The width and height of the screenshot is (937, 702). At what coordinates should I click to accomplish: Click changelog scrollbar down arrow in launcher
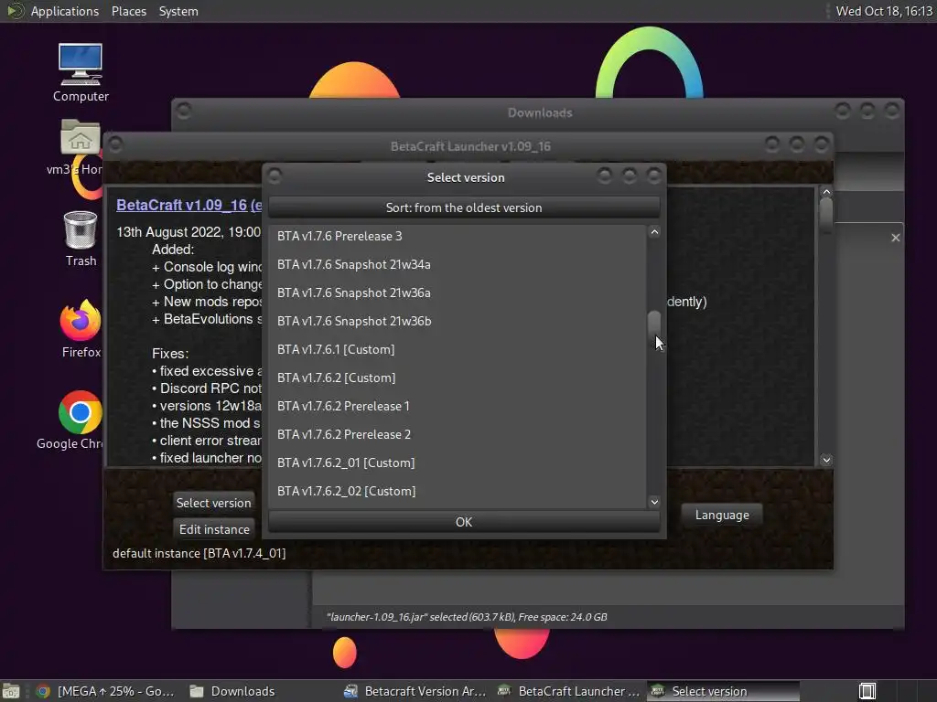(826, 460)
